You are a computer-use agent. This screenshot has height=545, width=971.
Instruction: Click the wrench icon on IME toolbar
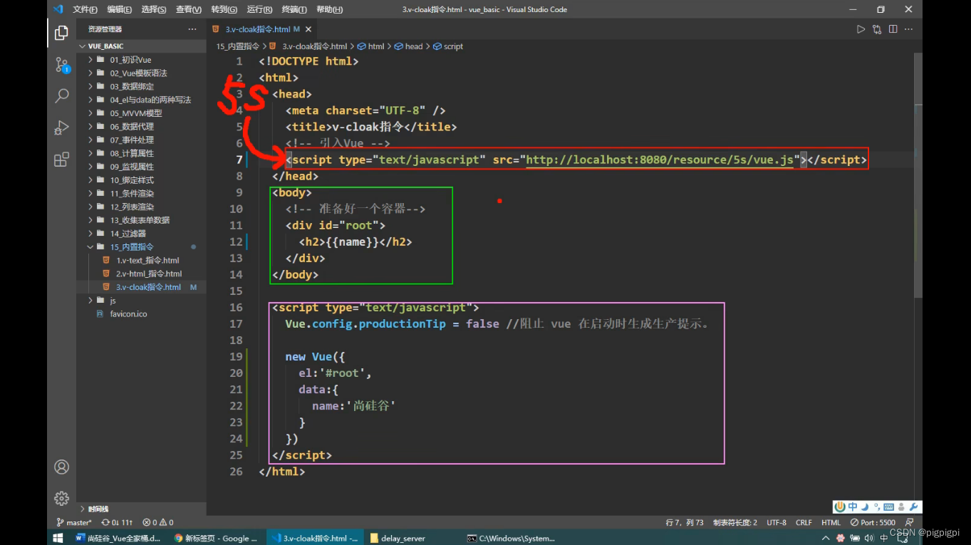tap(914, 507)
